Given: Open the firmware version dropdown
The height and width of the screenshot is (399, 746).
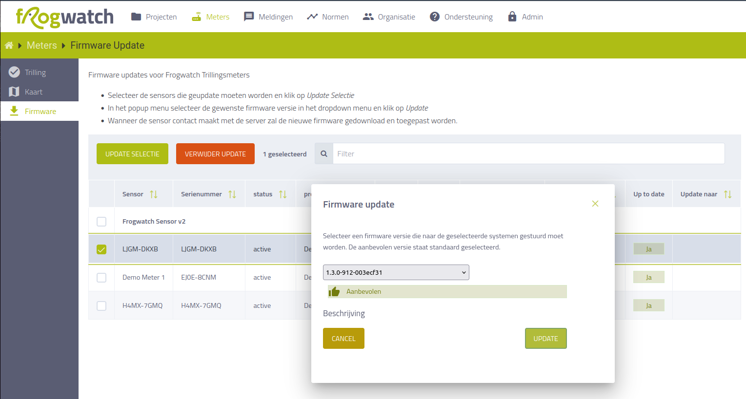Looking at the screenshot, I should [x=396, y=272].
